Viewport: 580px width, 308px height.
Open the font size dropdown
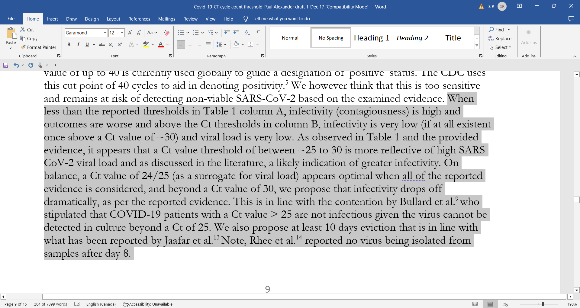122,33
